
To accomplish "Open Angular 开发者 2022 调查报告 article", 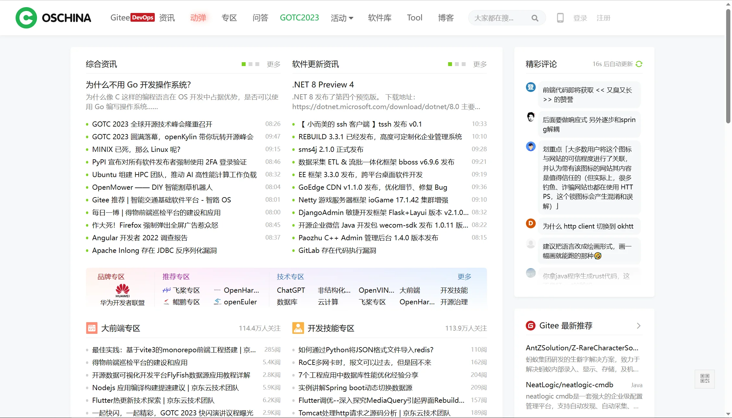I will [140, 238].
